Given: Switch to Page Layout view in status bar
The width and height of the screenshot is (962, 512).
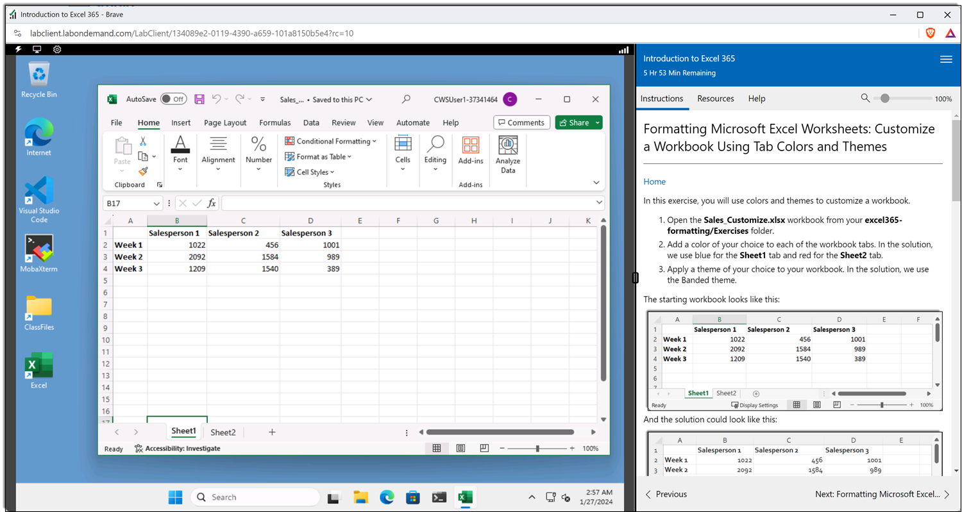Looking at the screenshot, I should pyautogui.click(x=460, y=449).
